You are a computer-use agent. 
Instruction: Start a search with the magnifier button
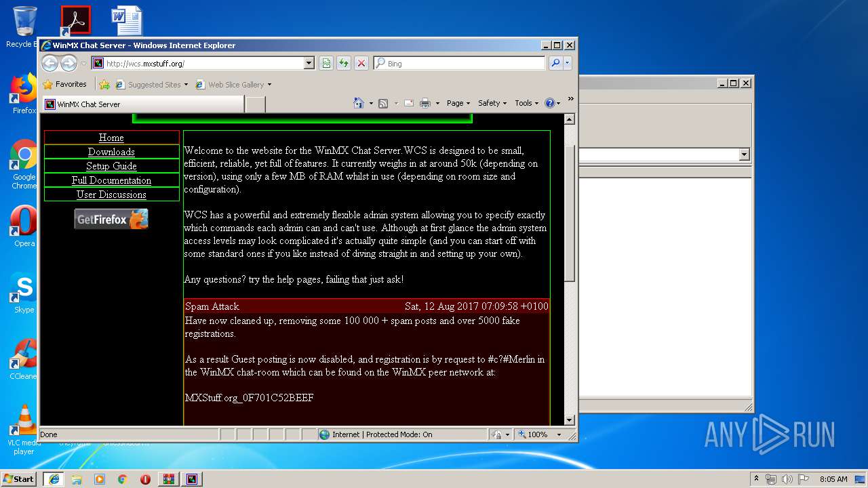[x=555, y=63]
